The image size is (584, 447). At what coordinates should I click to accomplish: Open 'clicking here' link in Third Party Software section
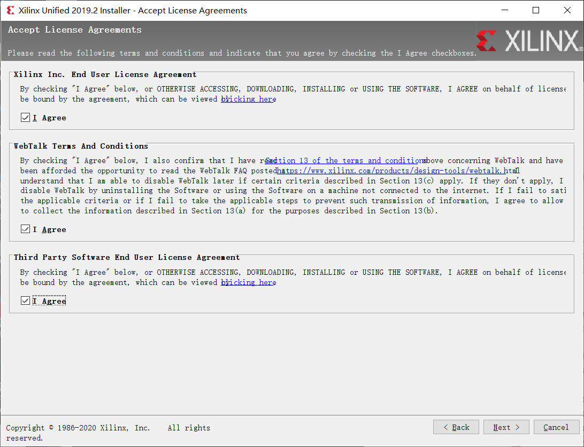tap(249, 282)
